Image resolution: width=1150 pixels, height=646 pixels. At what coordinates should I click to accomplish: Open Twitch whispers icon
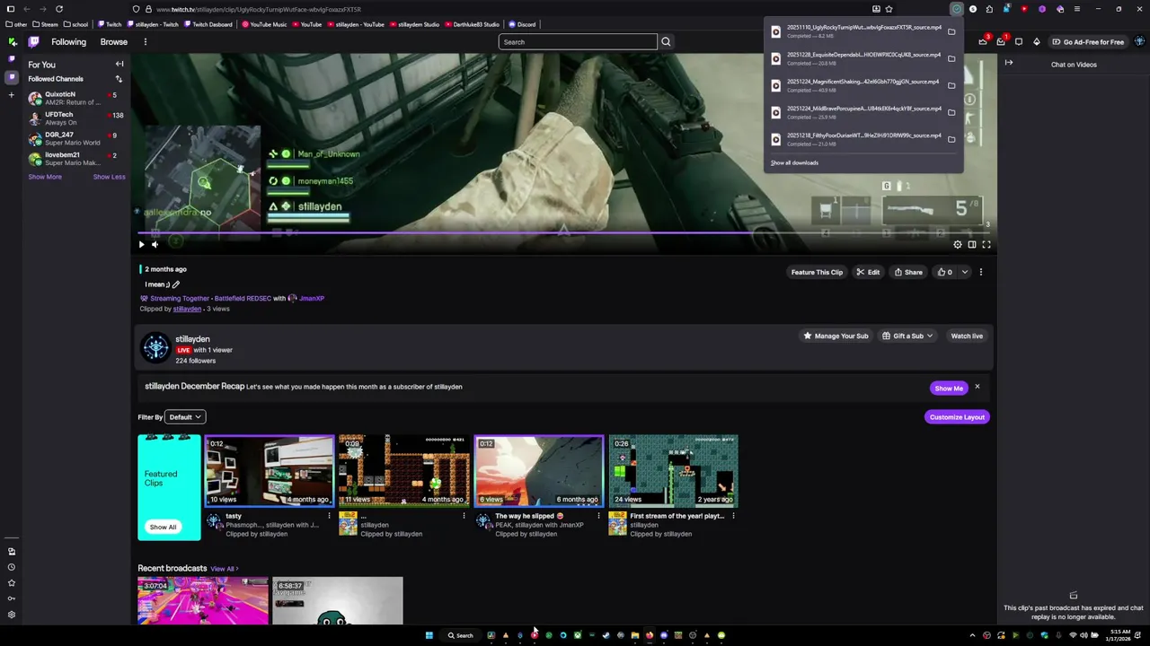coord(1019,42)
